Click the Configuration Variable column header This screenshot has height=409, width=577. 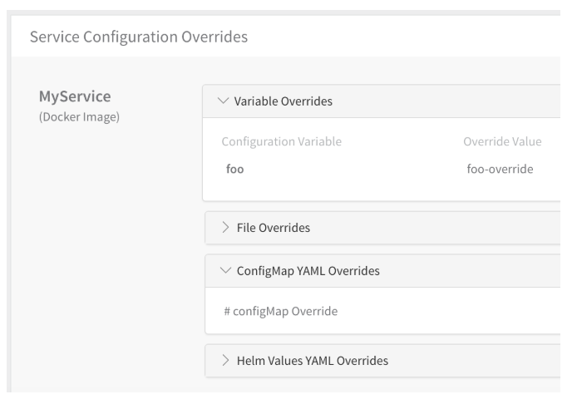[x=282, y=141]
